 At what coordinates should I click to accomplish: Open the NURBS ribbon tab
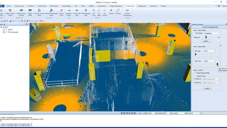(x=91, y=6)
